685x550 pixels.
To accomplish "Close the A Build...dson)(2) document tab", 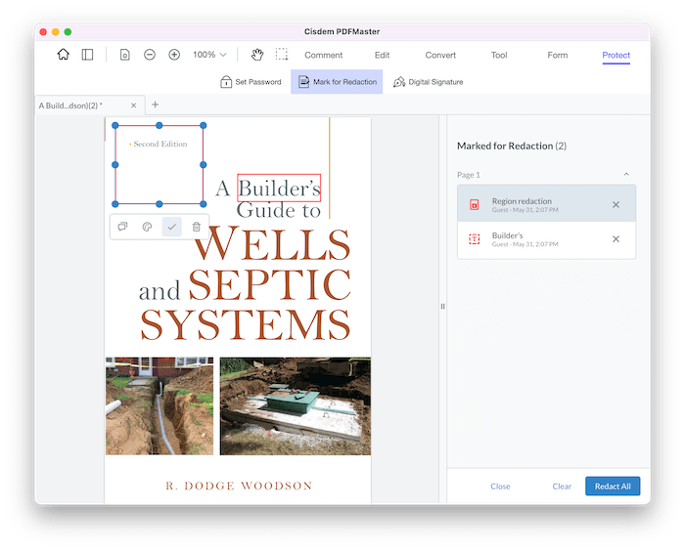I will coord(134,106).
